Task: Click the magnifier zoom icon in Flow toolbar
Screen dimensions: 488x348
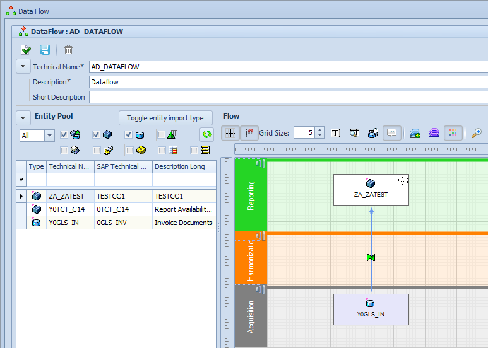Action: [x=477, y=133]
